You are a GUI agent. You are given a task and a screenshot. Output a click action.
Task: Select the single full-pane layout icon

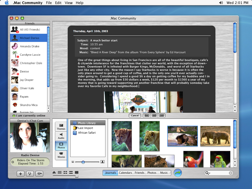[77, 172]
